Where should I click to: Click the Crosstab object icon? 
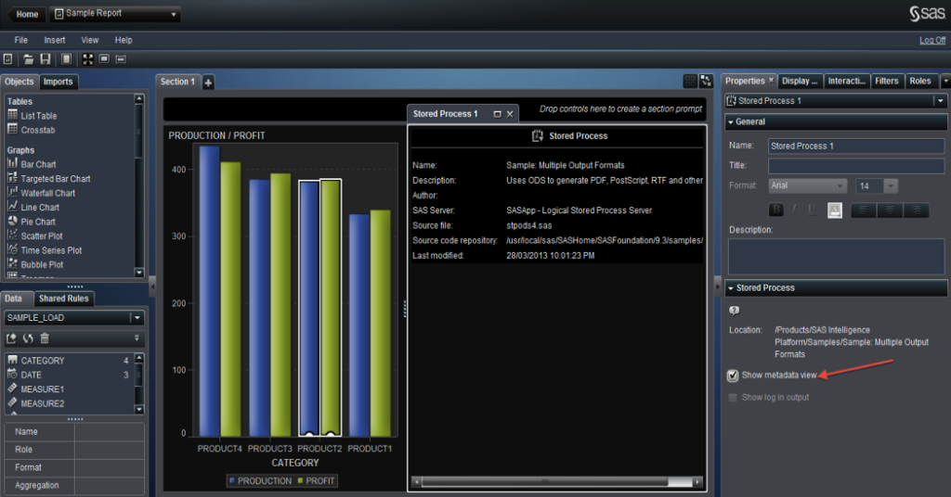click(x=12, y=129)
